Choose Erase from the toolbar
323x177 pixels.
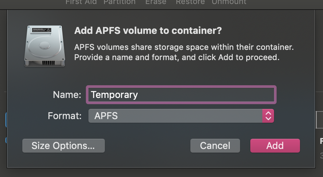(156, 2)
